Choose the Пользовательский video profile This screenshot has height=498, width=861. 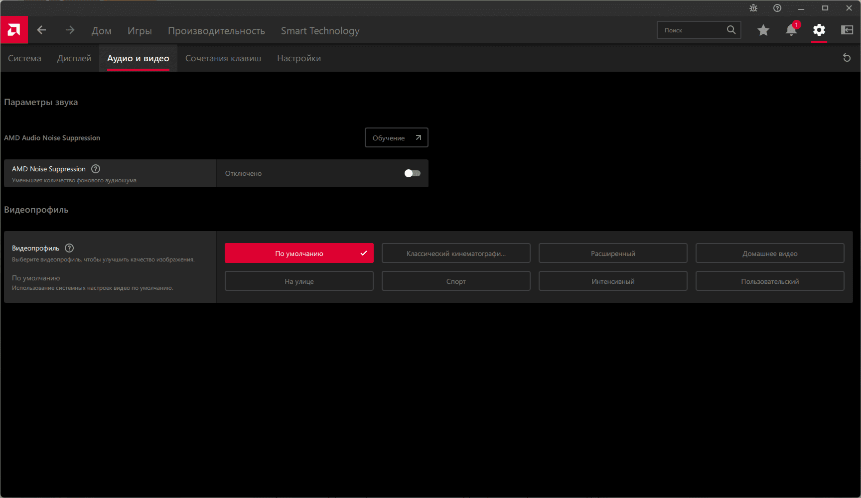click(770, 281)
